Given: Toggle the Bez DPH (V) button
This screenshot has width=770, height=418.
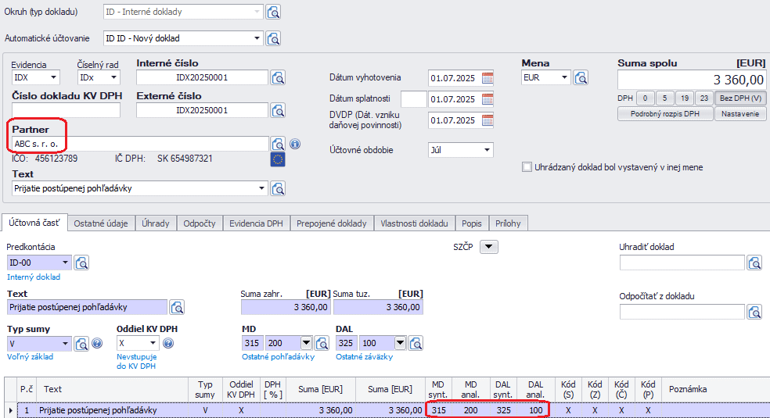Looking at the screenshot, I should click(x=740, y=98).
